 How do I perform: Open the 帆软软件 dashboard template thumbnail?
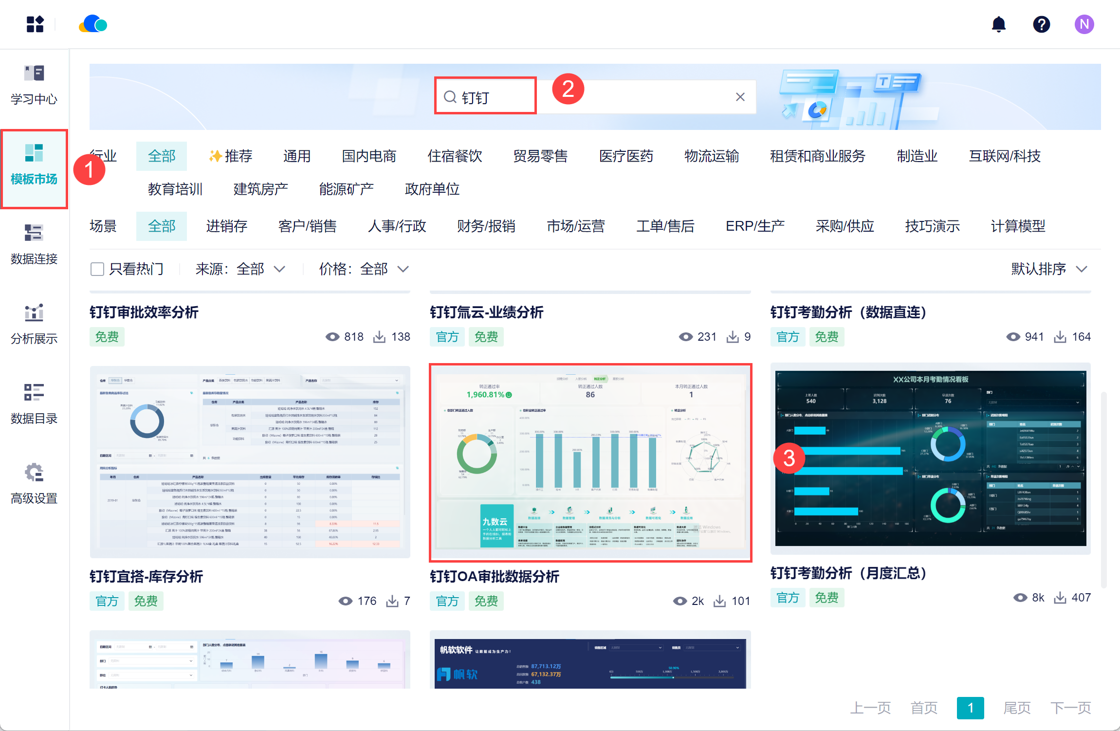[x=590, y=660]
